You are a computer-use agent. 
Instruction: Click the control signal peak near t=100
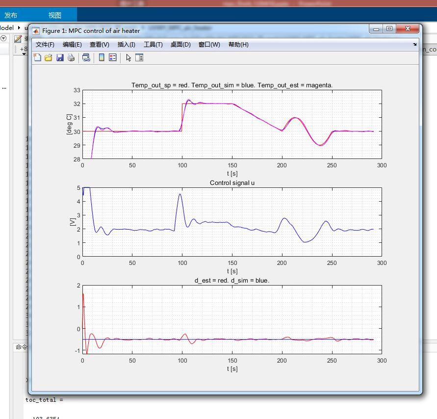tap(180, 194)
